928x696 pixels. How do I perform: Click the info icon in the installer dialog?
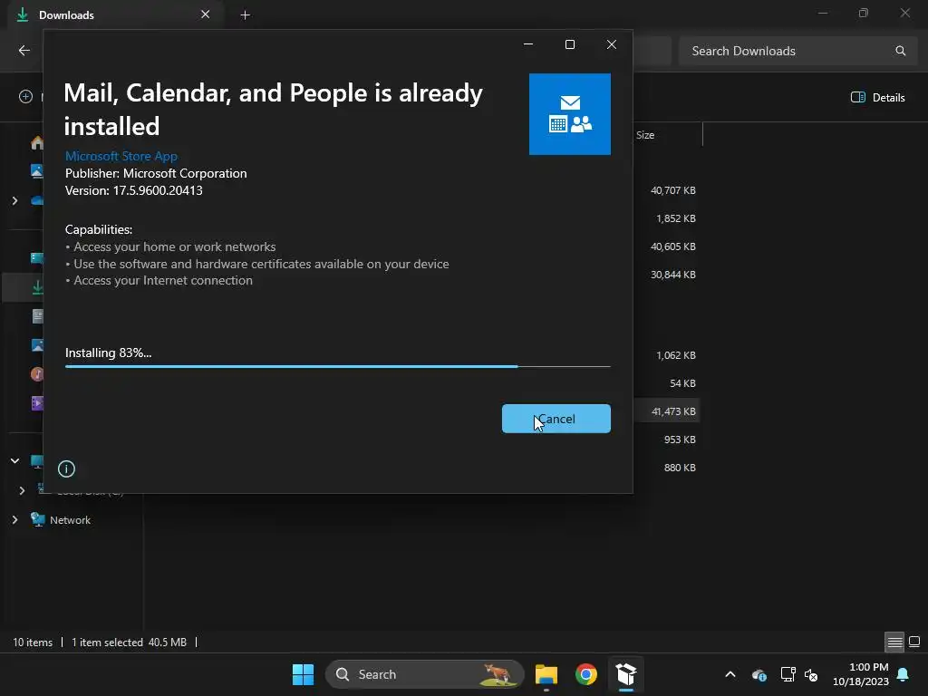pos(66,469)
